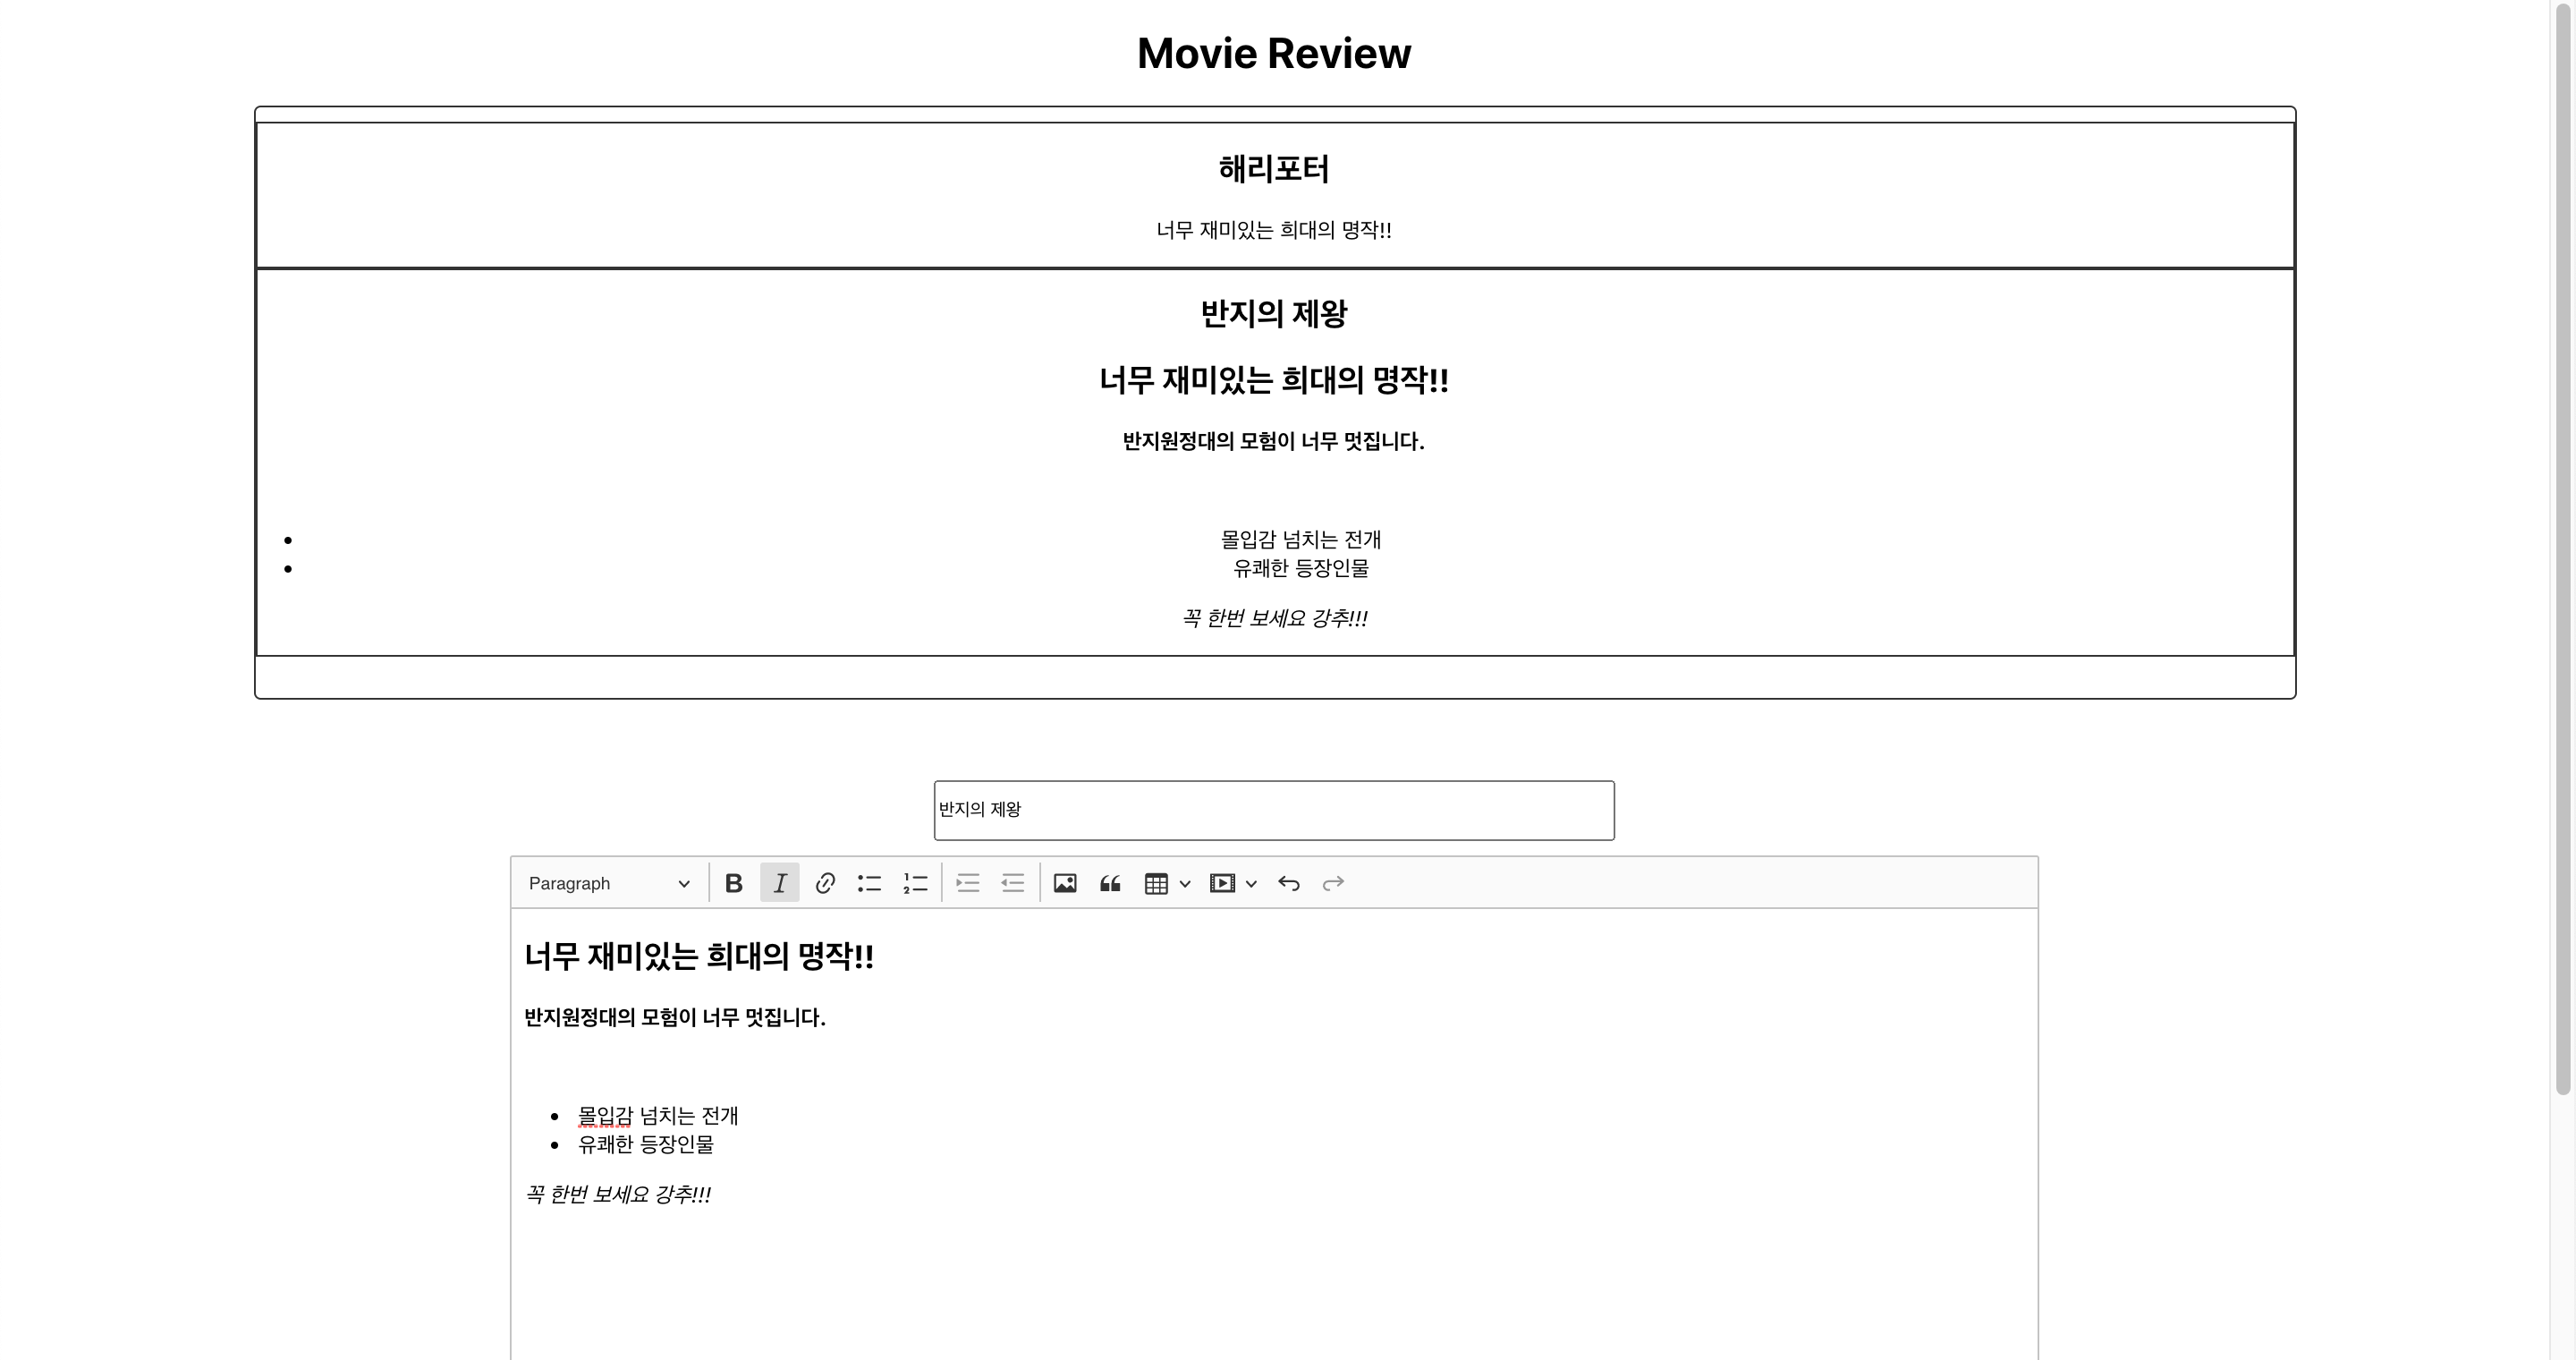Viewport: 2576px width, 1360px height.
Task: Insert a media embed
Action: (x=1222, y=883)
